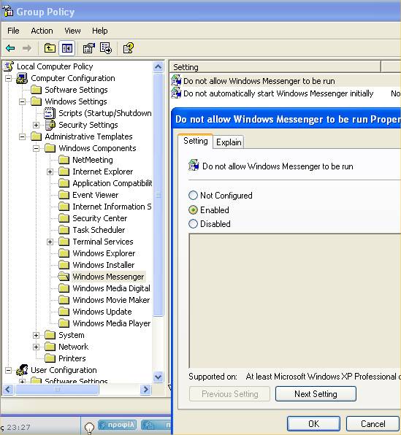Open the Action menu
The height and width of the screenshot is (435, 401).
click(x=42, y=31)
